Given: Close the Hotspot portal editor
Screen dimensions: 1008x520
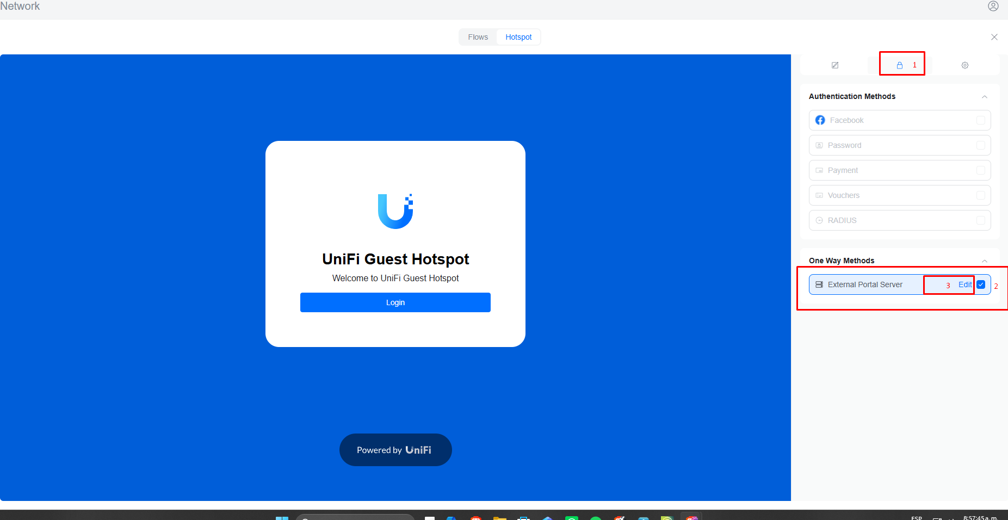Looking at the screenshot, I should click(x=994, y=37).
